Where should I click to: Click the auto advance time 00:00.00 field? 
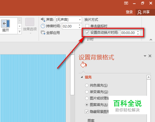click(x=128, y=33)
